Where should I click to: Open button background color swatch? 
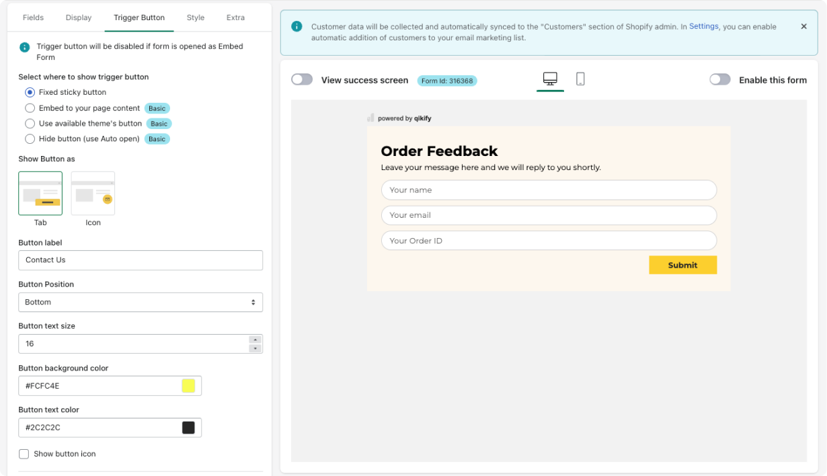tap(188, 386)
